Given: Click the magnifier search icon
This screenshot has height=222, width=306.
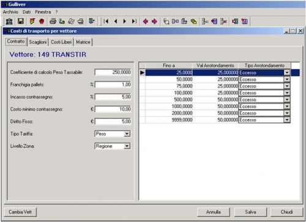Looking at the screenshot, I should coord(166,21).
